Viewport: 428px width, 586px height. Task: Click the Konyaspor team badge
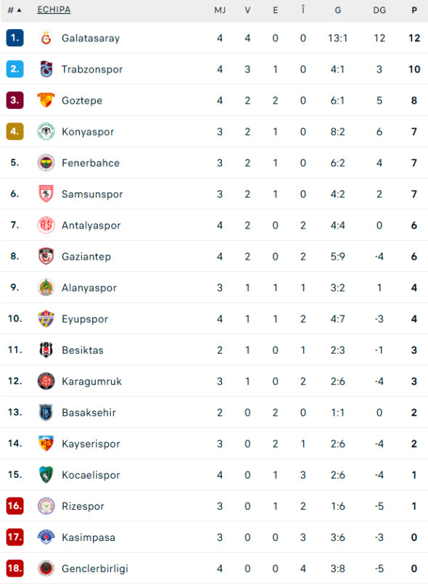tap(46, 131)
